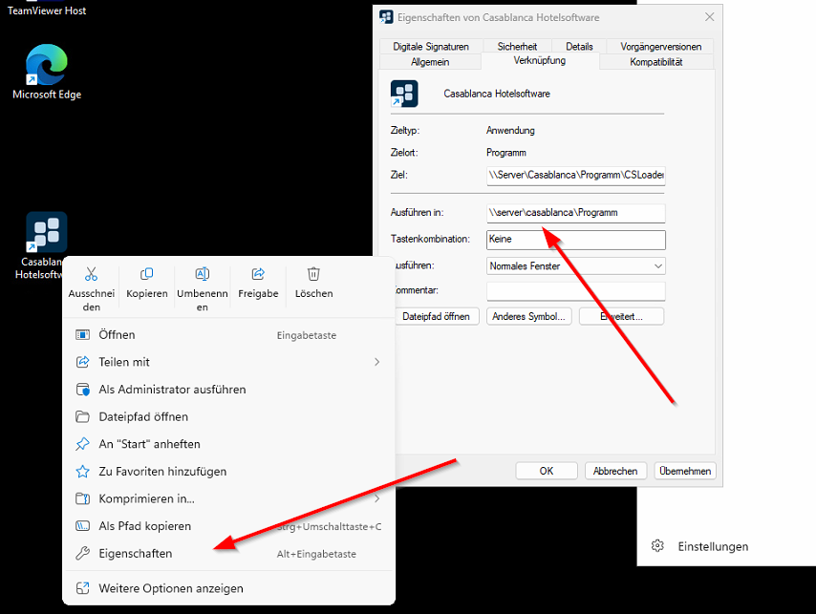Image resolution: width=816 pixels, height=614 pixels.
Task: Click the Einstellungen gear icon
Action: 657,546
